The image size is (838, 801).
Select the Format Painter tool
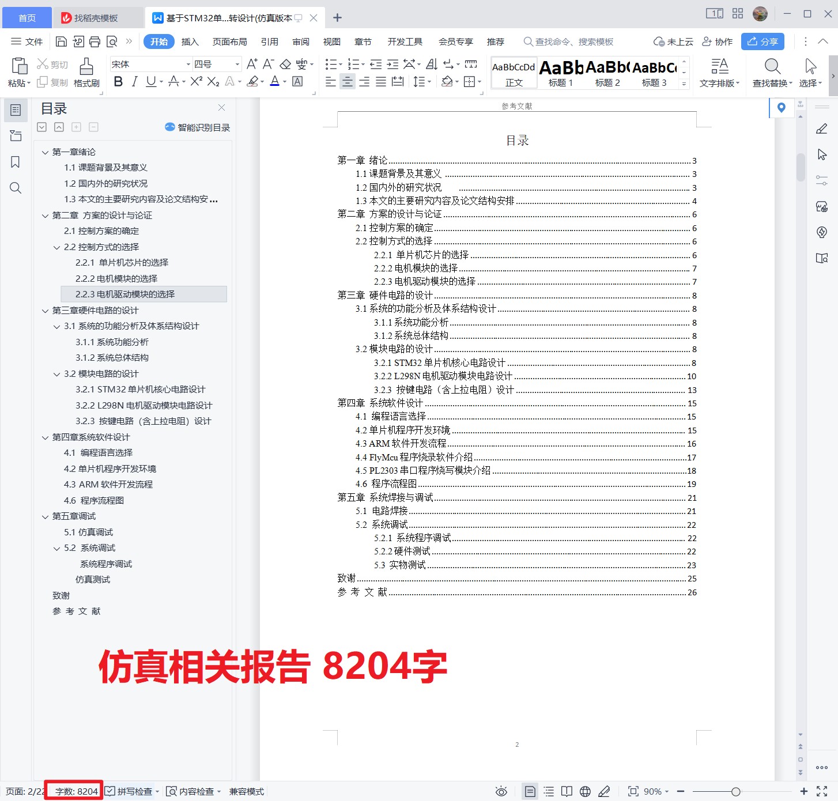[x=86, y=72]
